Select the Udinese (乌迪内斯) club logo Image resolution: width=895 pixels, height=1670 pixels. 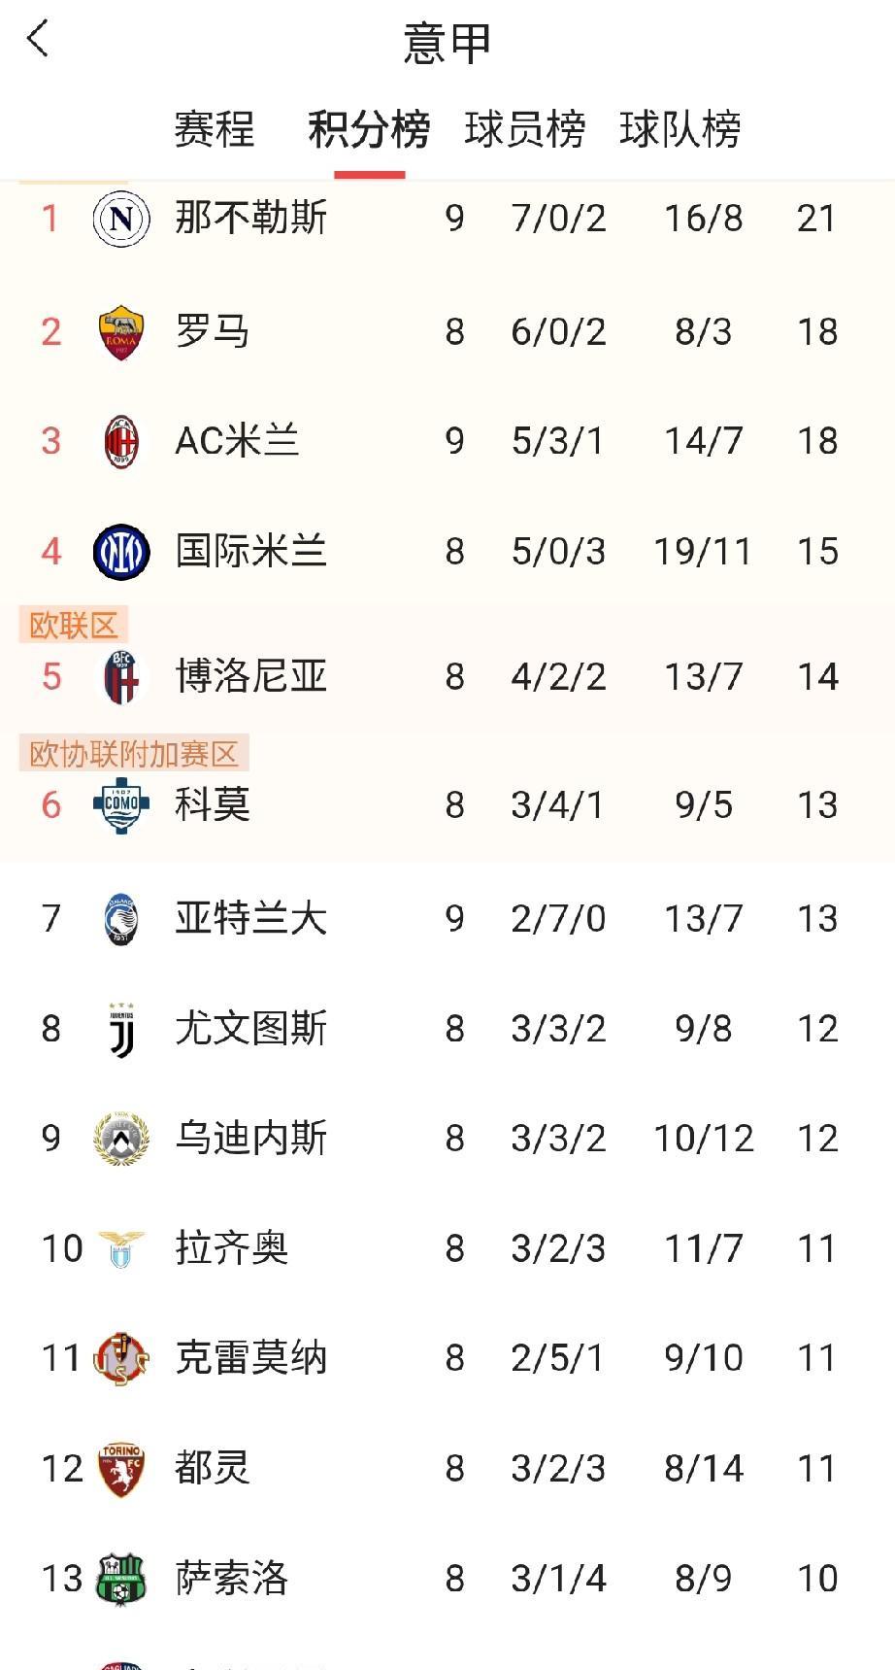coord(118,1136)
